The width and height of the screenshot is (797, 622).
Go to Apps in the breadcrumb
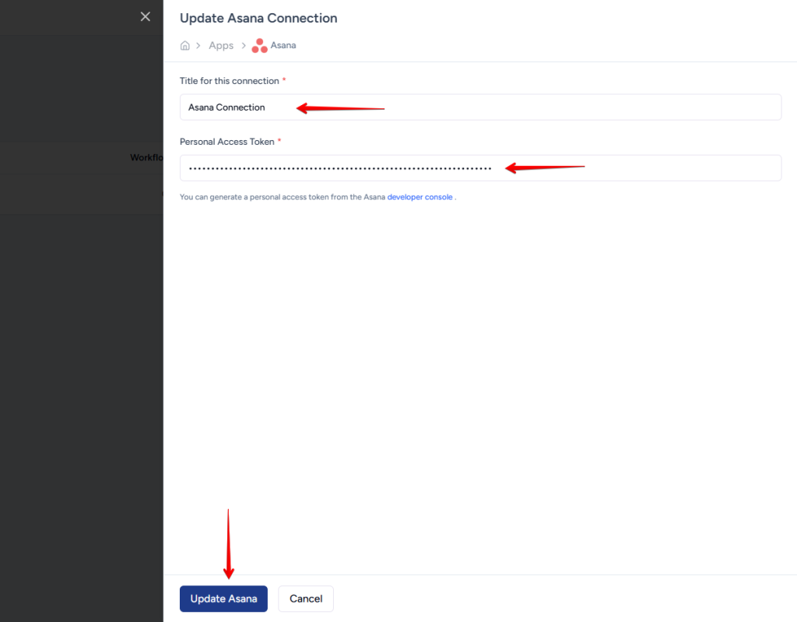point(221,46)
